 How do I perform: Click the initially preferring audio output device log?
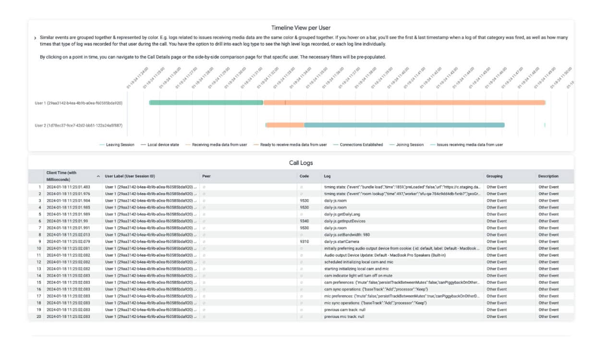(403, 248)
